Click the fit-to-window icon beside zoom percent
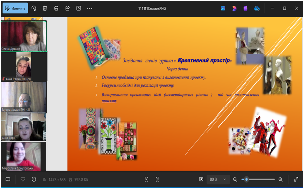304x188 pixels. click(201, 179)
